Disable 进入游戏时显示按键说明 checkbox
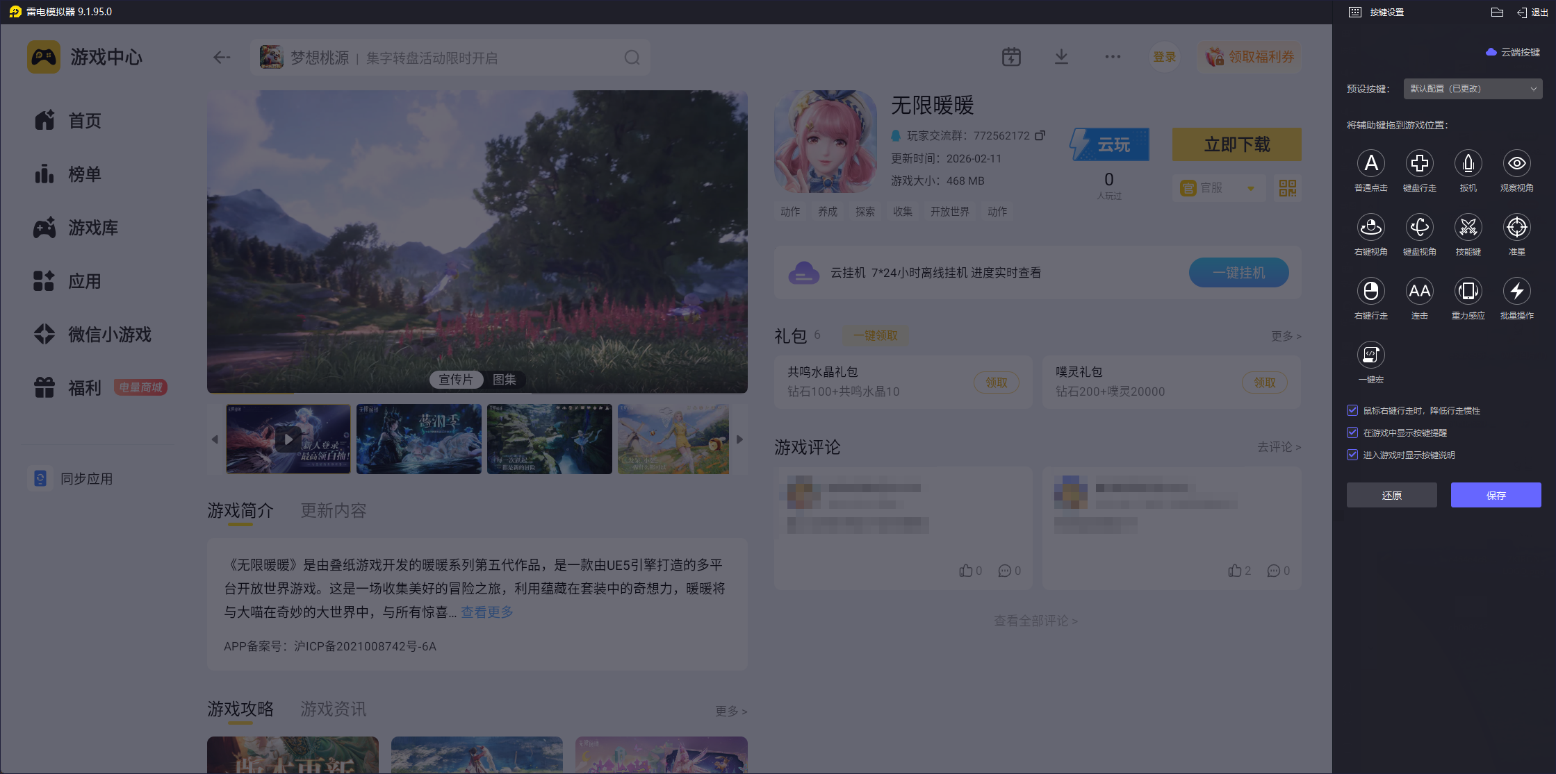Screen dimensions: 1556x774 pyautogui.click(x=1352, y=455)
